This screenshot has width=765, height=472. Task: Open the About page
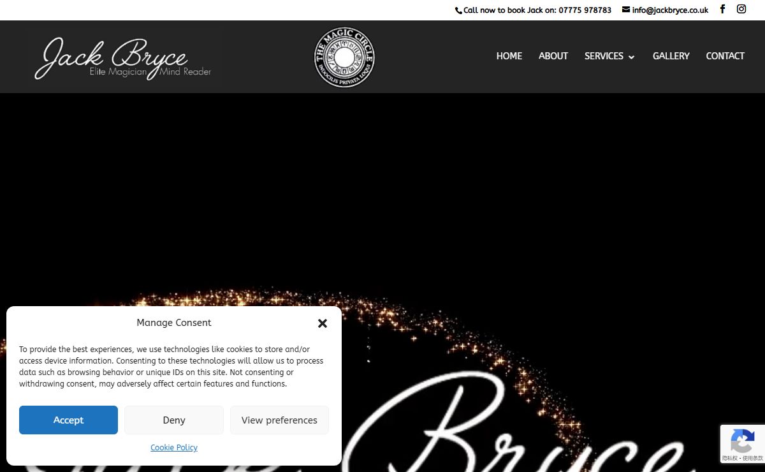point(553,56)
